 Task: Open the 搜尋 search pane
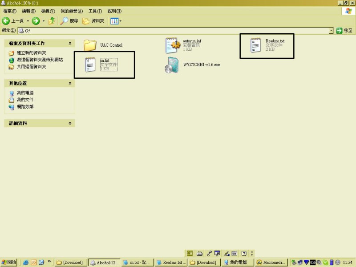click(x=69, y=21)
